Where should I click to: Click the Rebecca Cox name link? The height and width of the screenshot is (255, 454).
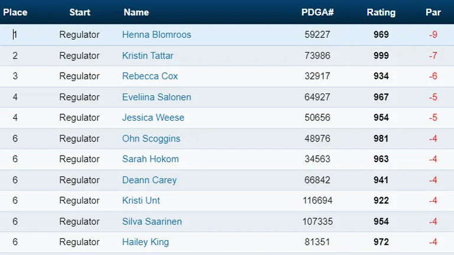(150, 76)
